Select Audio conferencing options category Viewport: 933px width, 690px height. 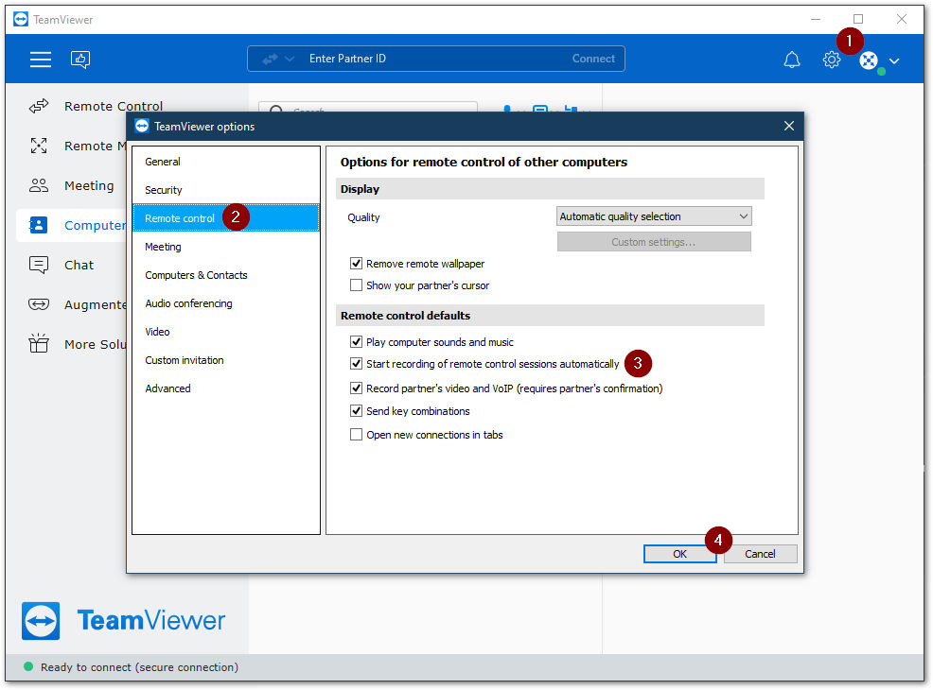[225, 303]
